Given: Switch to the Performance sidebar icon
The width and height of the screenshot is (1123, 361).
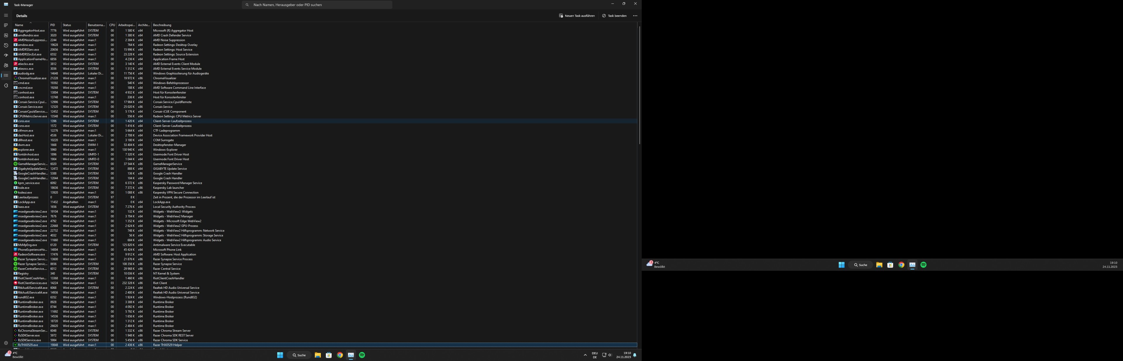Looking at the screenshot, I should (x=6, y=35).
